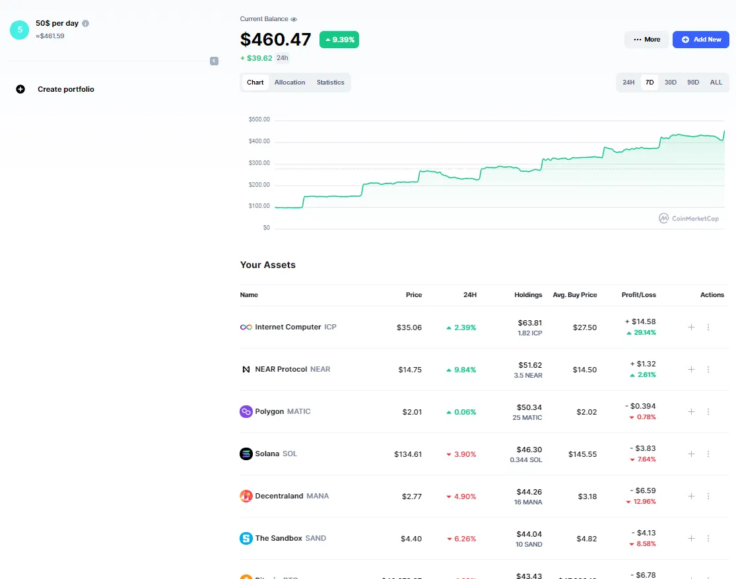
Task: Open the Solana row's three-dot menu
Action: pos(708,454)
